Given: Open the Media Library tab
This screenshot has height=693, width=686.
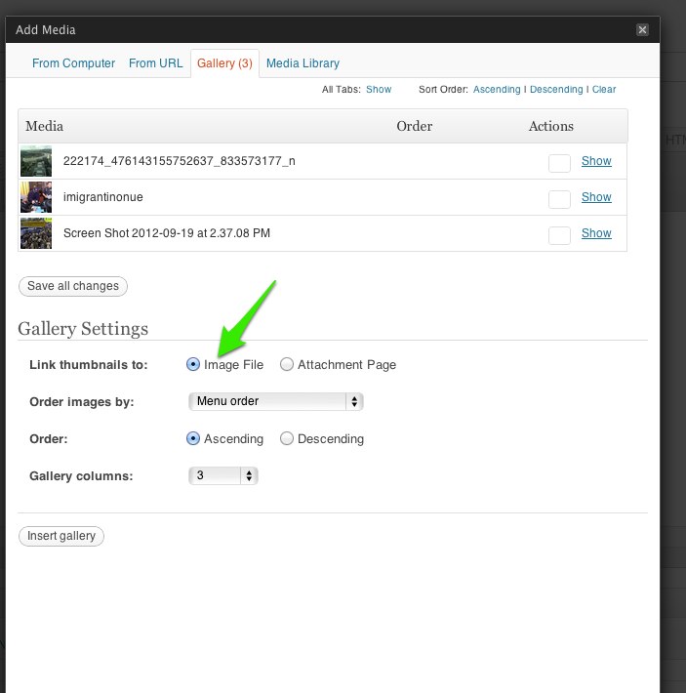Looking at the screenshot, I should 303,63.
